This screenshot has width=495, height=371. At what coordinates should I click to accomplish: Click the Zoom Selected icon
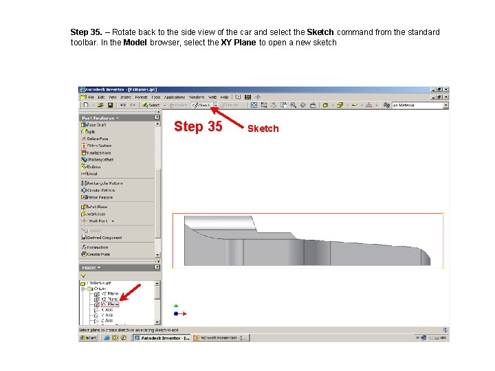[283, 105]
